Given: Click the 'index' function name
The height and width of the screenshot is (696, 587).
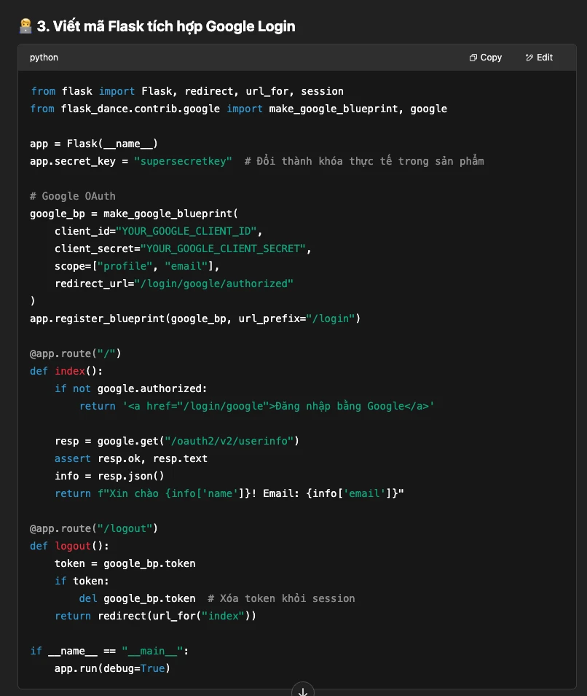Looking at the screenshot, I should (x=70, y=371).
